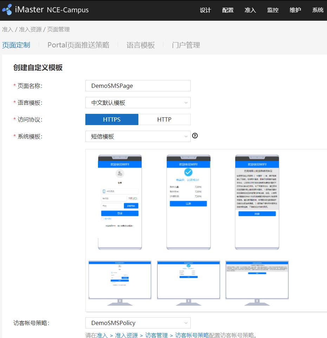The height and width of the screenshot is (338, 327).
Task: Select the 页面定制 tab
Action: pos(16,45)
